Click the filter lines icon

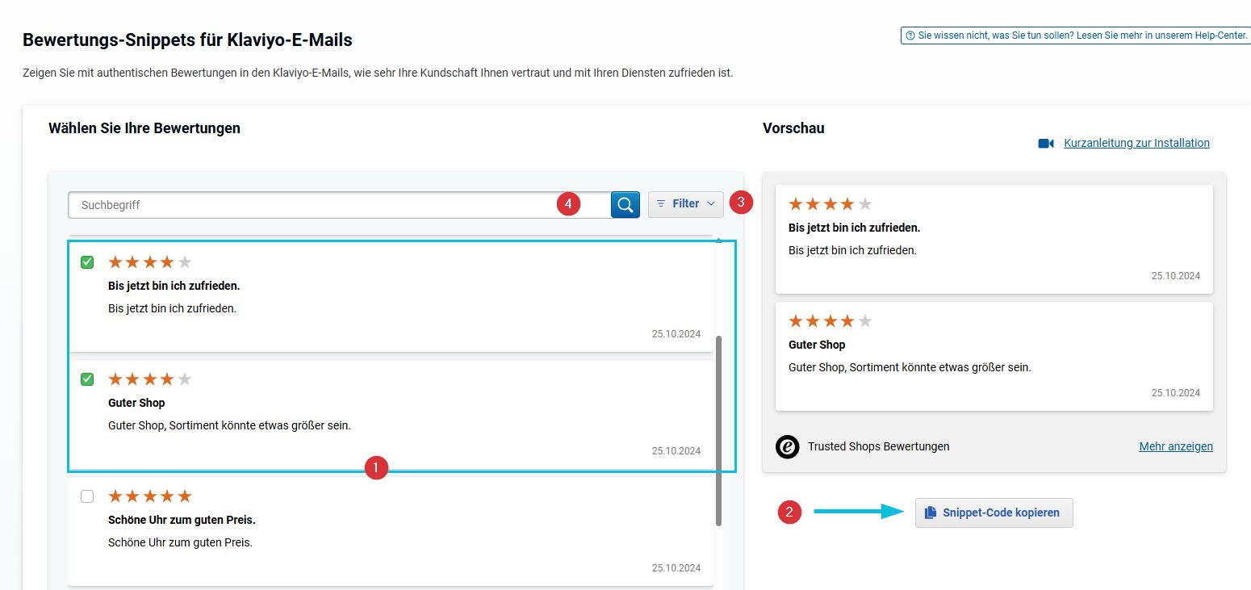(661, 204)
